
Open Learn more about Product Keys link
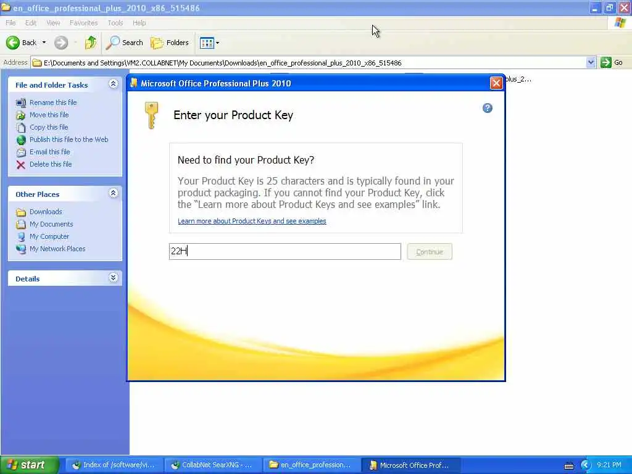(x=252, y=221)
